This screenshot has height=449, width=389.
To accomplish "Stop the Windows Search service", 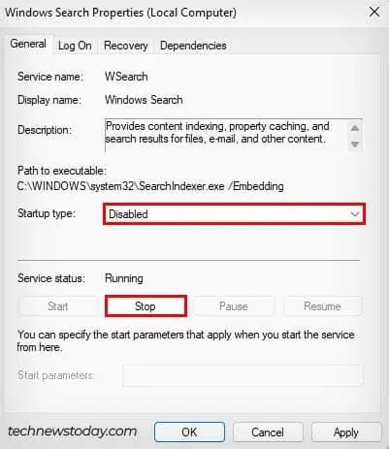I will (x=146, y=306).
